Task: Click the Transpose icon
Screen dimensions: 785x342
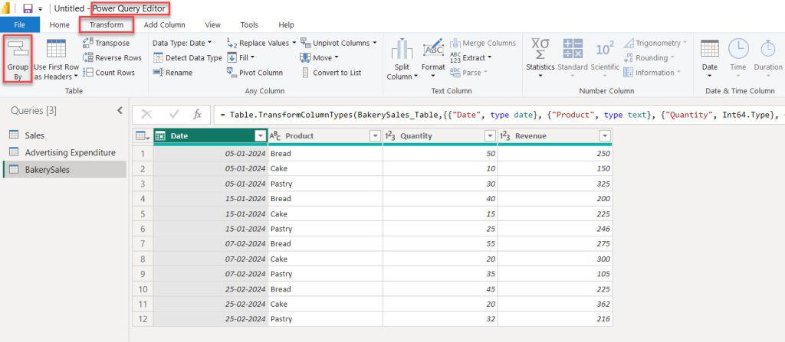Action: coord(88,43)
